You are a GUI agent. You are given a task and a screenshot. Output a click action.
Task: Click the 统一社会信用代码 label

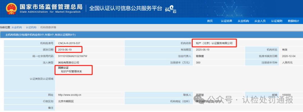[43, 56]
